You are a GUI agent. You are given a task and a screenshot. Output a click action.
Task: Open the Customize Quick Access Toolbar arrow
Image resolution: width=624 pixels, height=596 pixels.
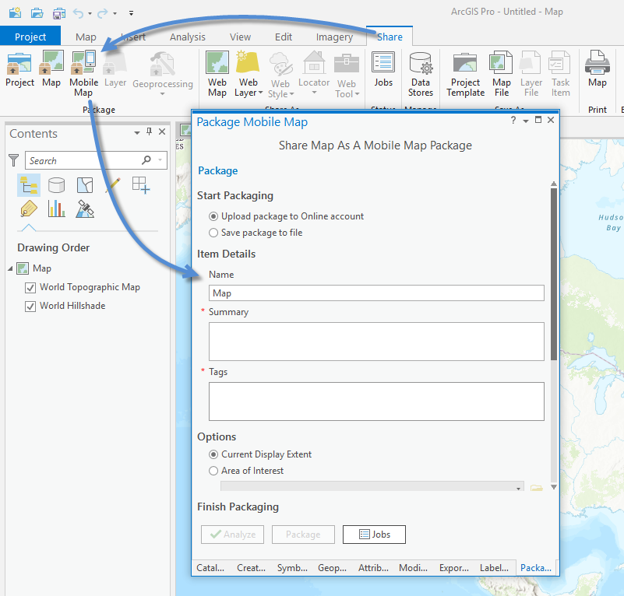(x=131, y=13)
